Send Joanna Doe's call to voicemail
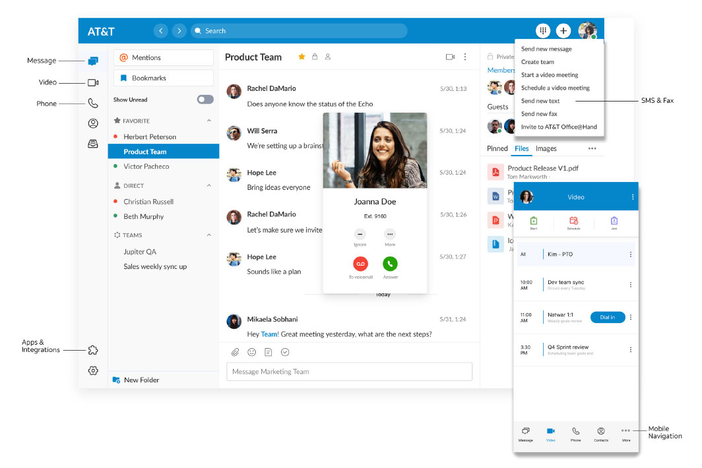The height and width of the screenshot is (468, 702). [360, 264]
